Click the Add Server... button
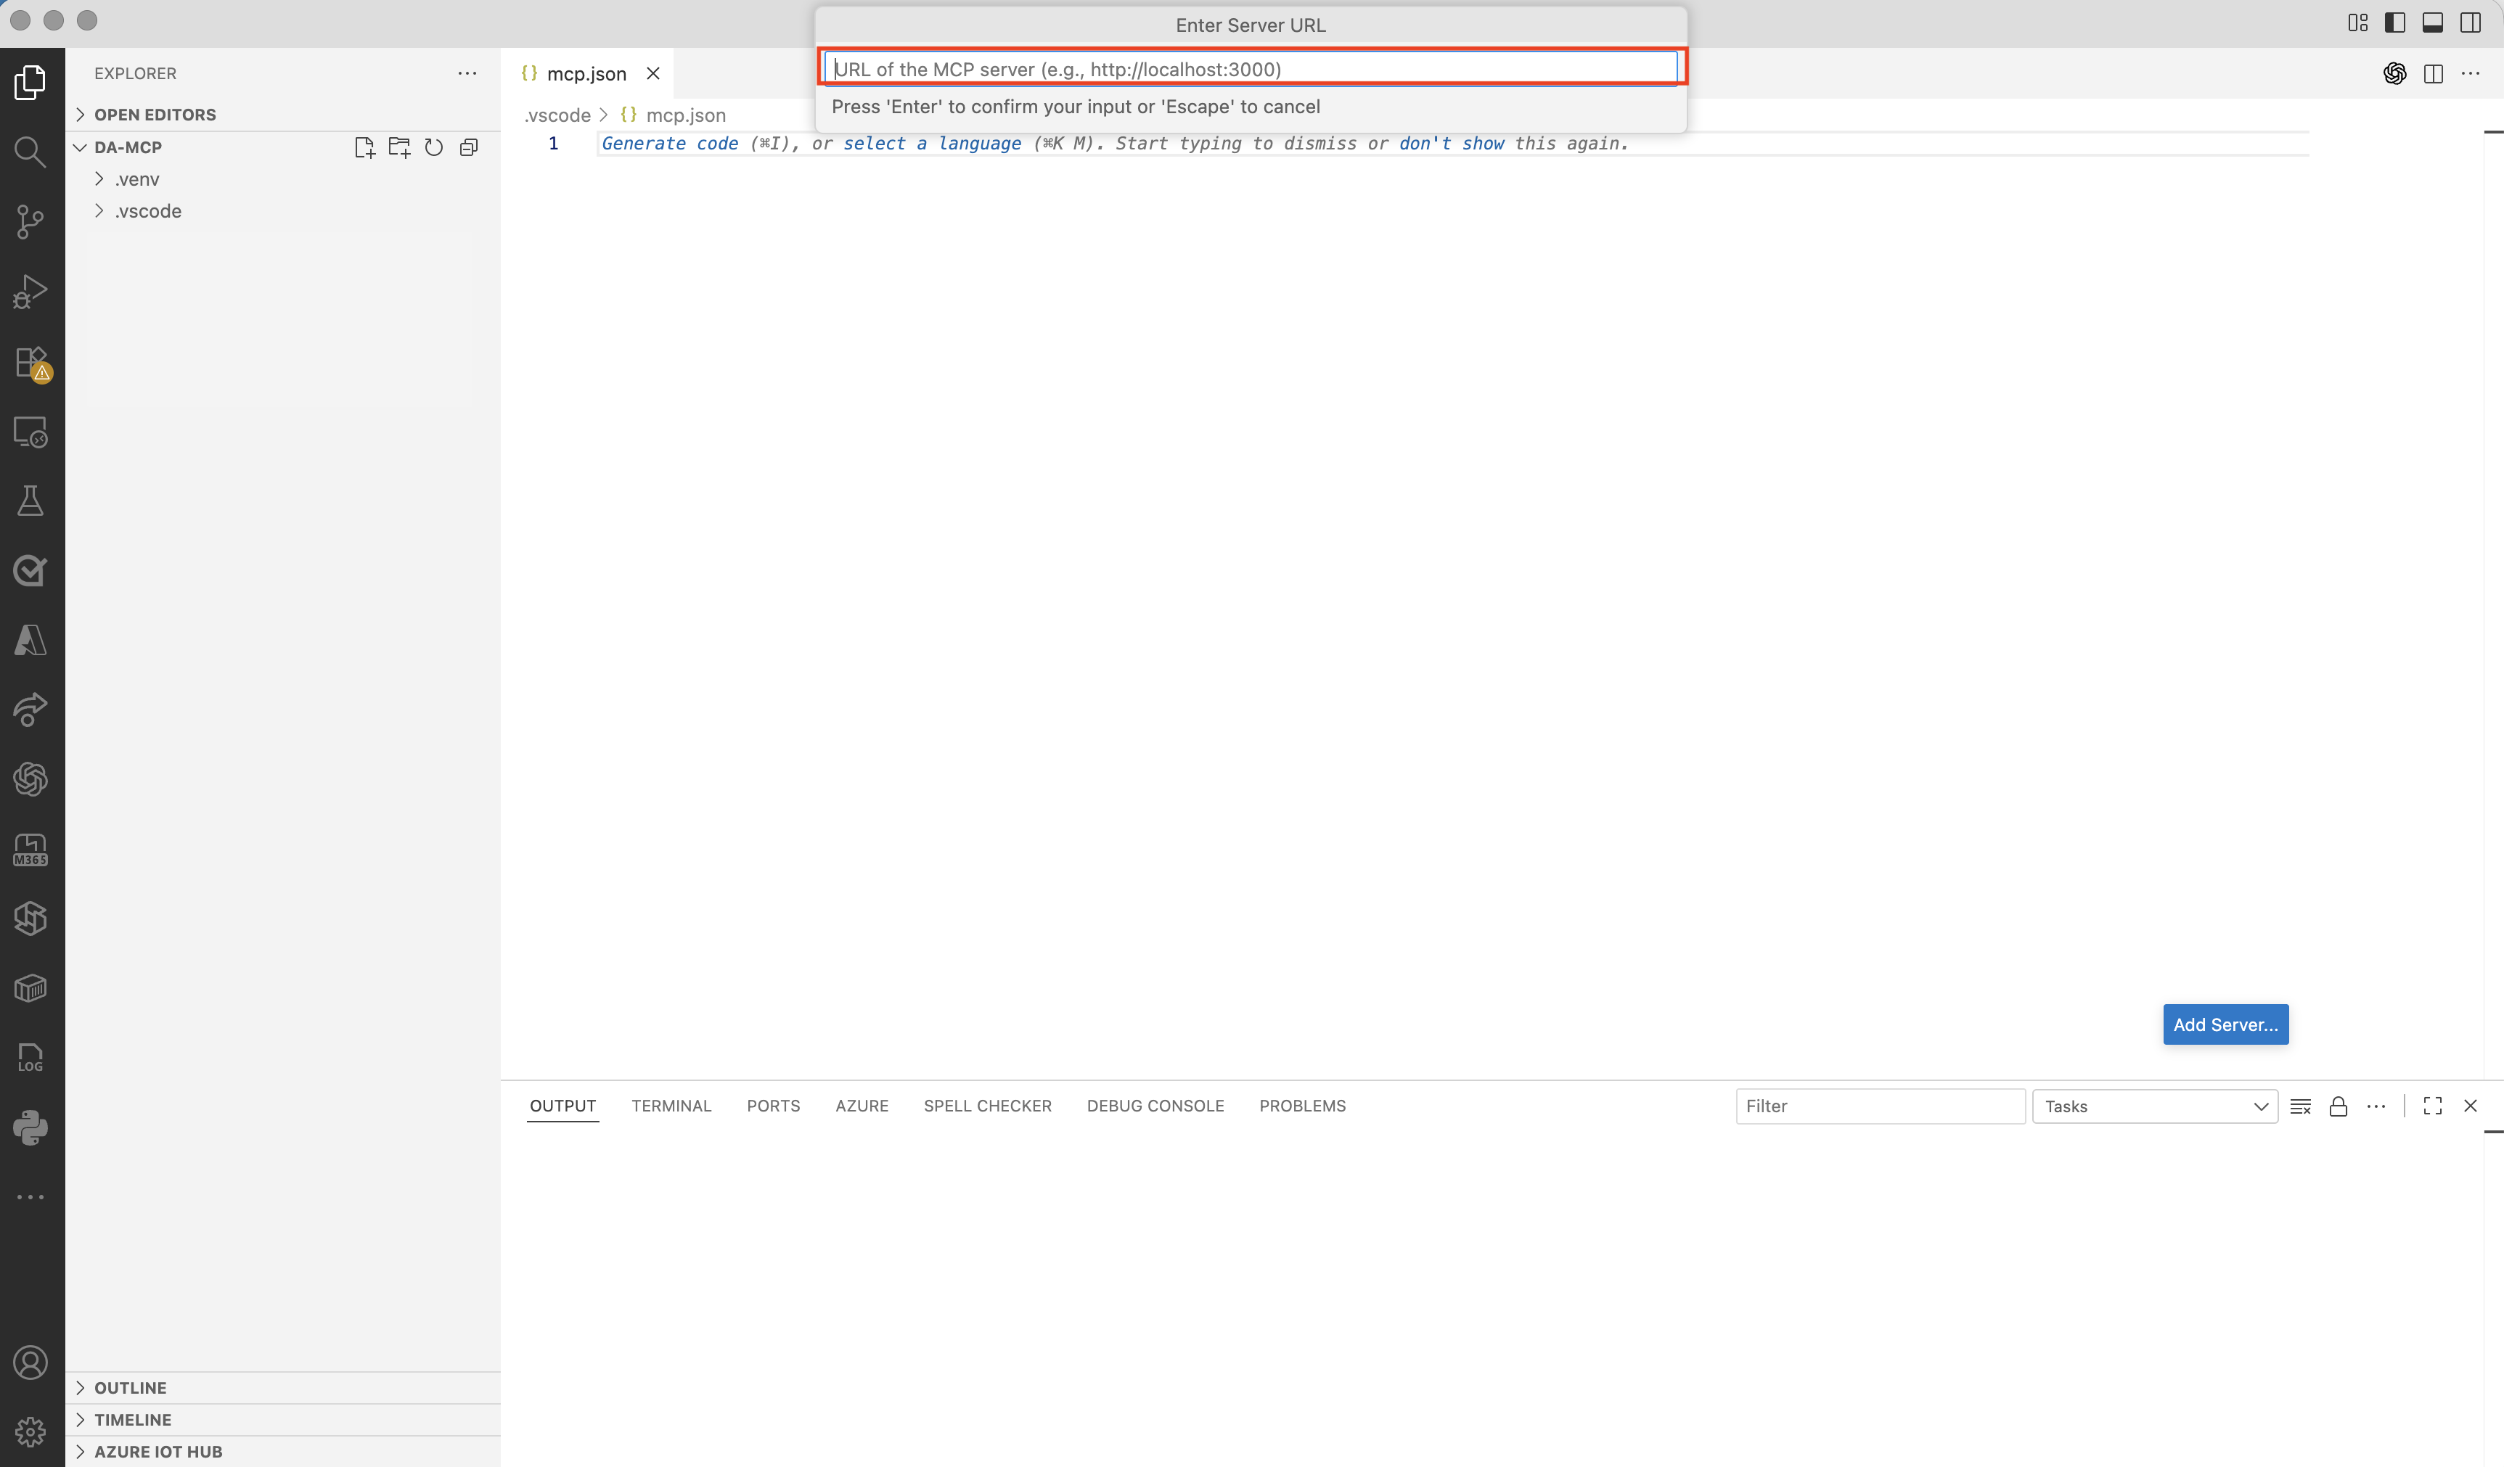The height and width of the screenshot is (1467, 2504). pyautogui.click(x=2225, y=1024)
